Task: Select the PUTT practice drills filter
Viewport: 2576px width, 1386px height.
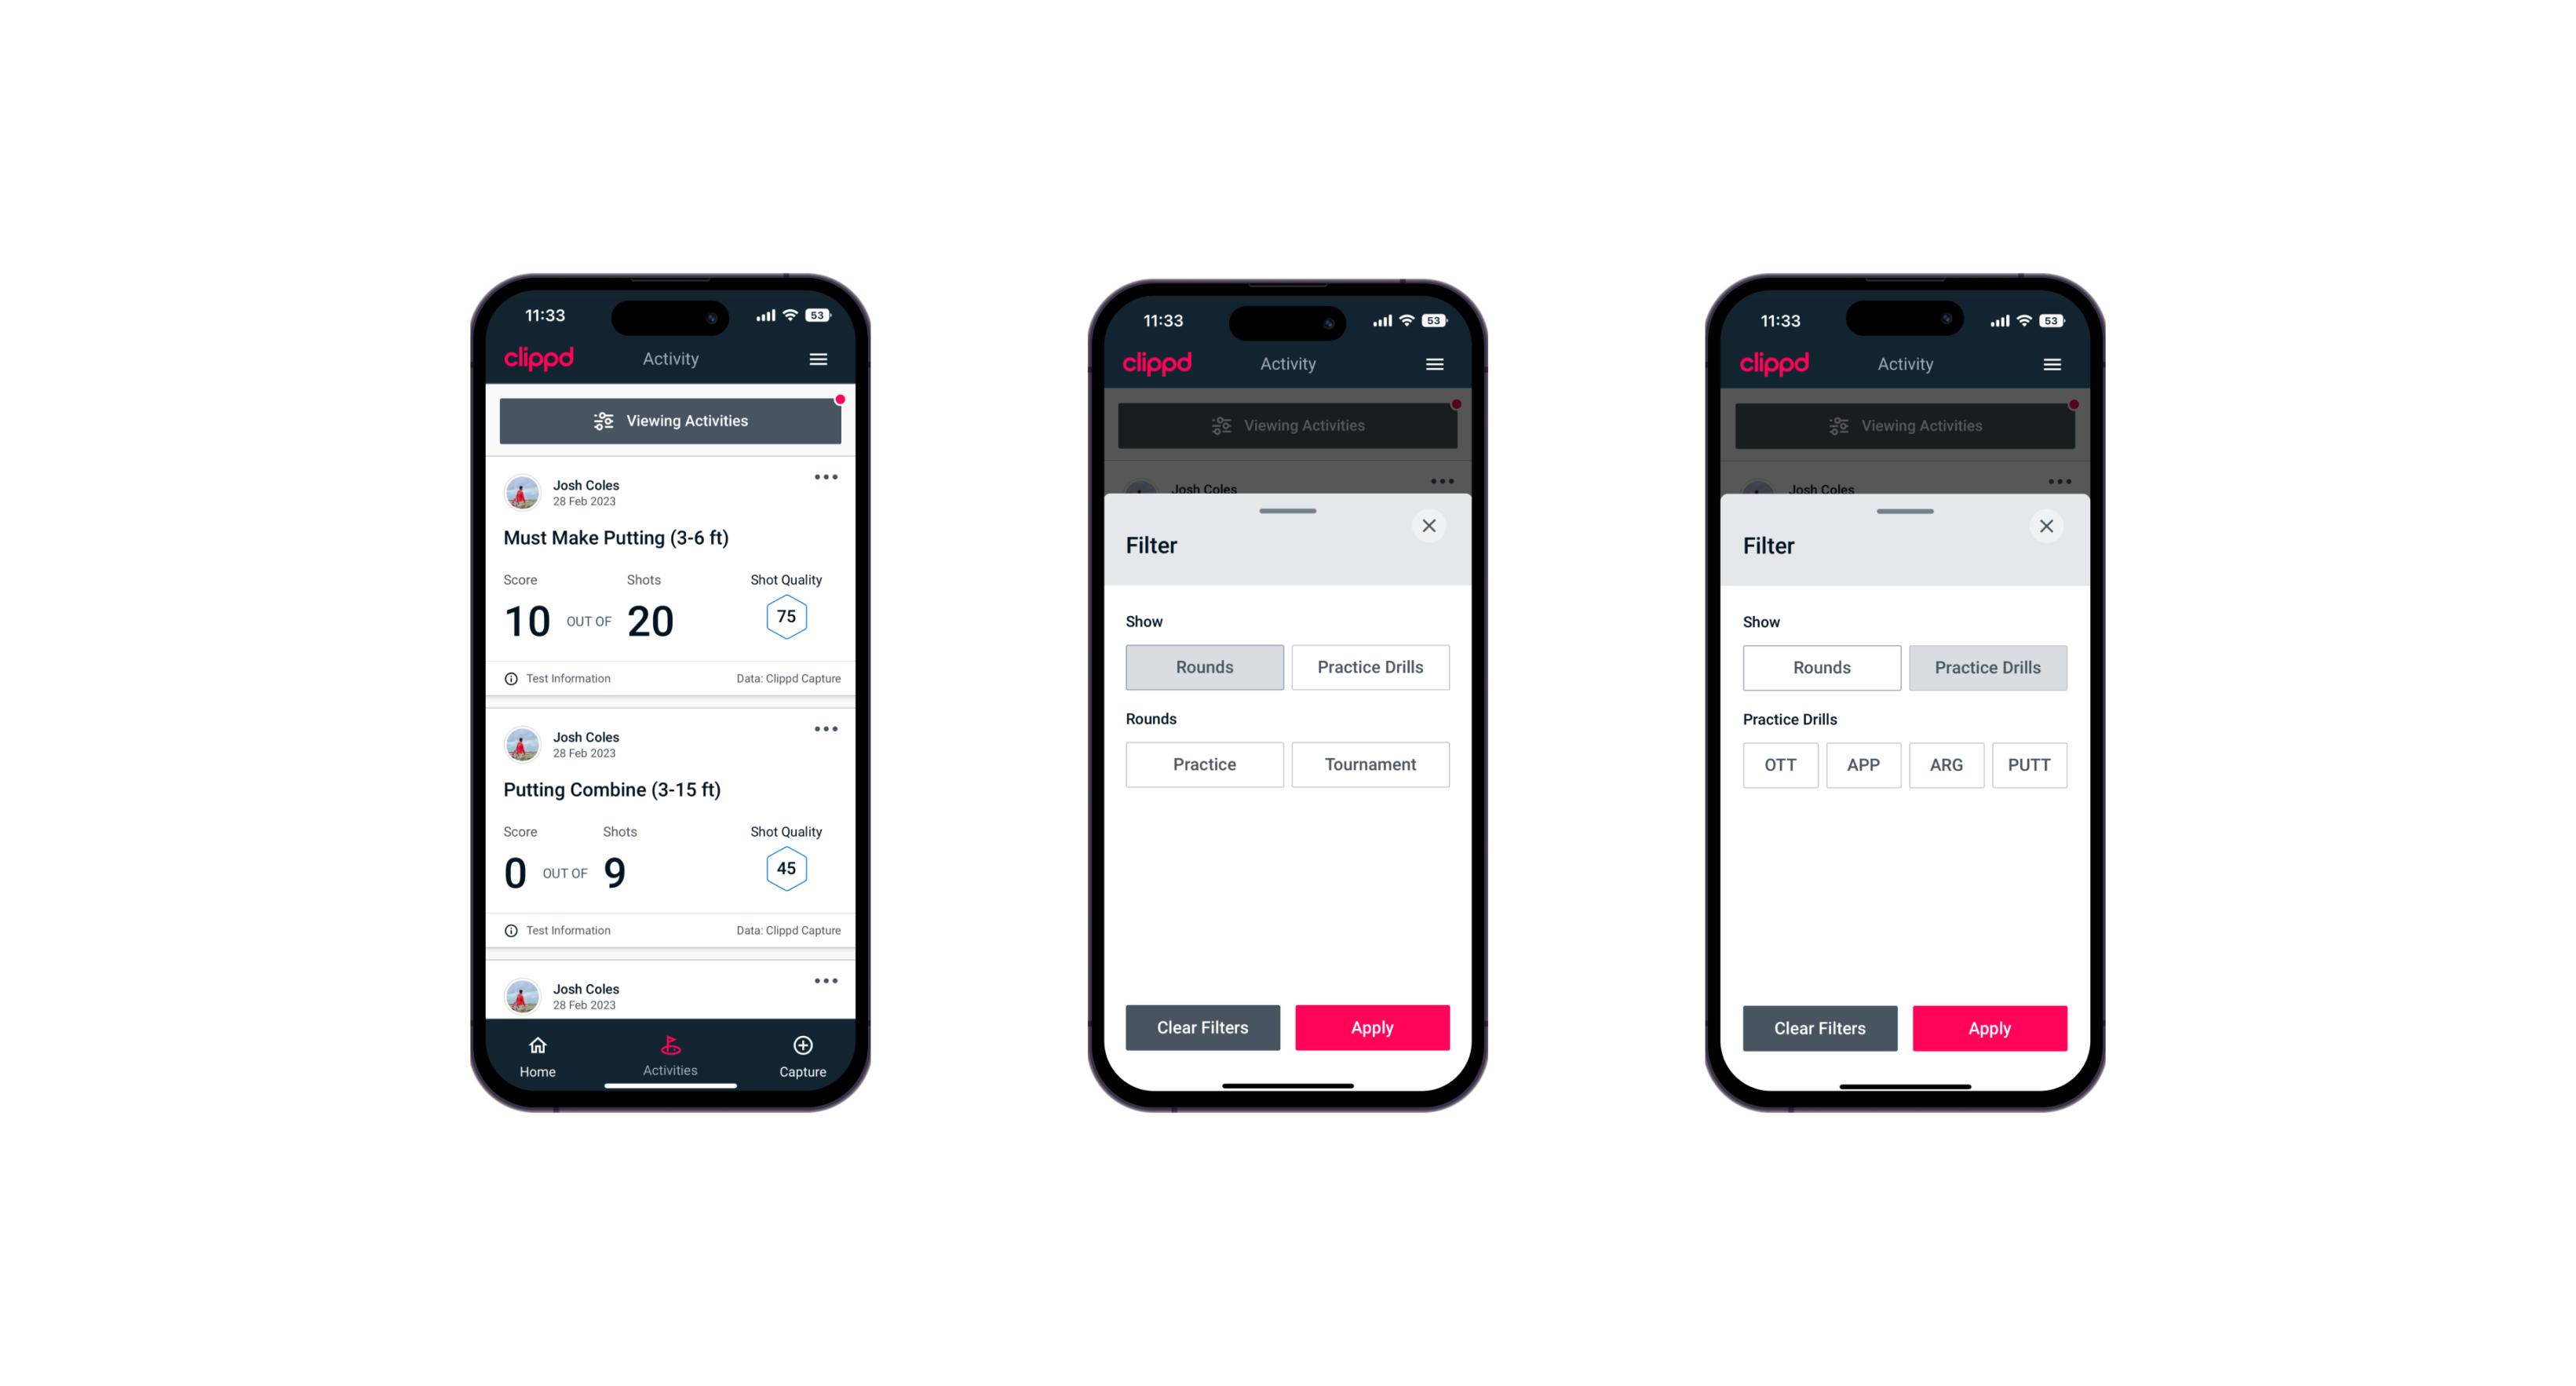Action: 2031,764
